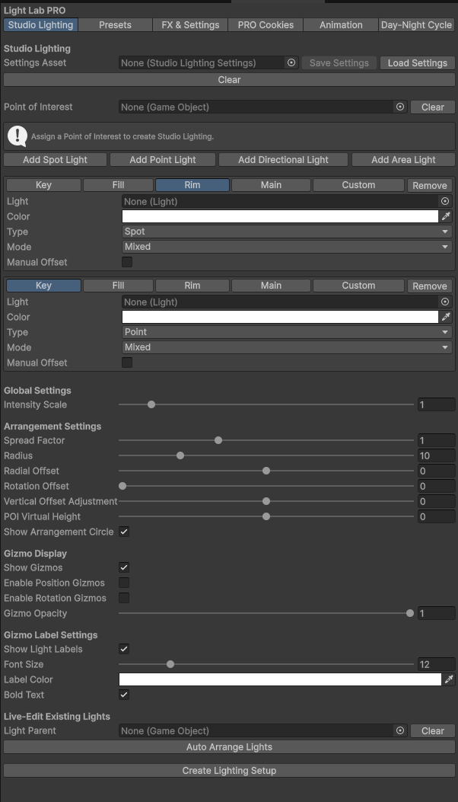
Task: Open the FX & Settings tab
Action: (190, 24)
